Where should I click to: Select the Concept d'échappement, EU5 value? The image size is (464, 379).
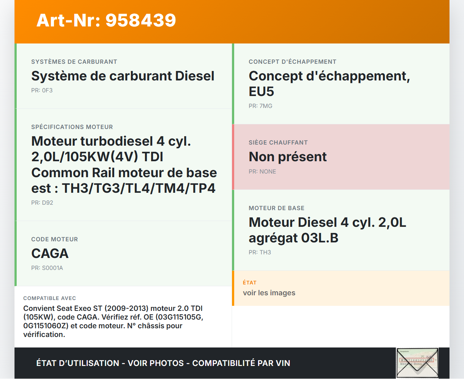pos(329,84)
